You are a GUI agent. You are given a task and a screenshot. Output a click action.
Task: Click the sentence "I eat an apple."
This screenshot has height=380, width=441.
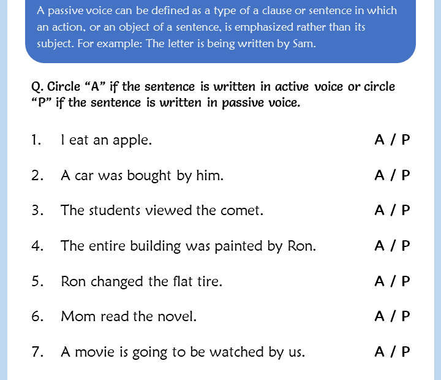pos(106,140)
